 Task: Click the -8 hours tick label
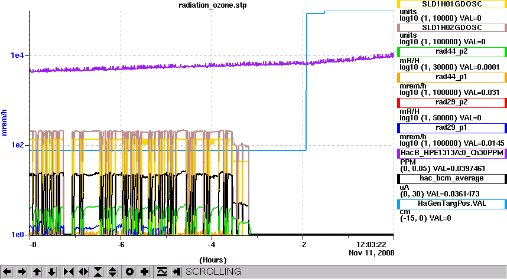pyautogui.click(x=32, y=245)
